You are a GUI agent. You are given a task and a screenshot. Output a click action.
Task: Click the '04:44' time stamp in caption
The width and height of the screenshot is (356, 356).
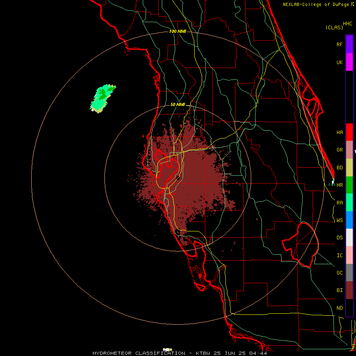tap(258, 353)
